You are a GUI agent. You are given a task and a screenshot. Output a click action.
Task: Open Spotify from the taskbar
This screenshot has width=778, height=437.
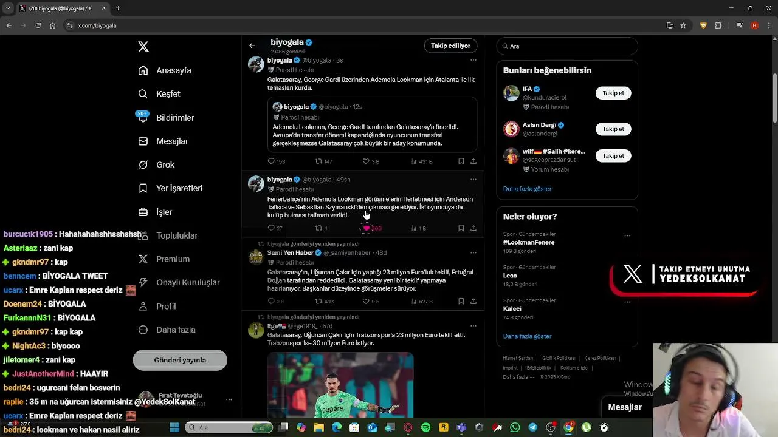point(425,428)
